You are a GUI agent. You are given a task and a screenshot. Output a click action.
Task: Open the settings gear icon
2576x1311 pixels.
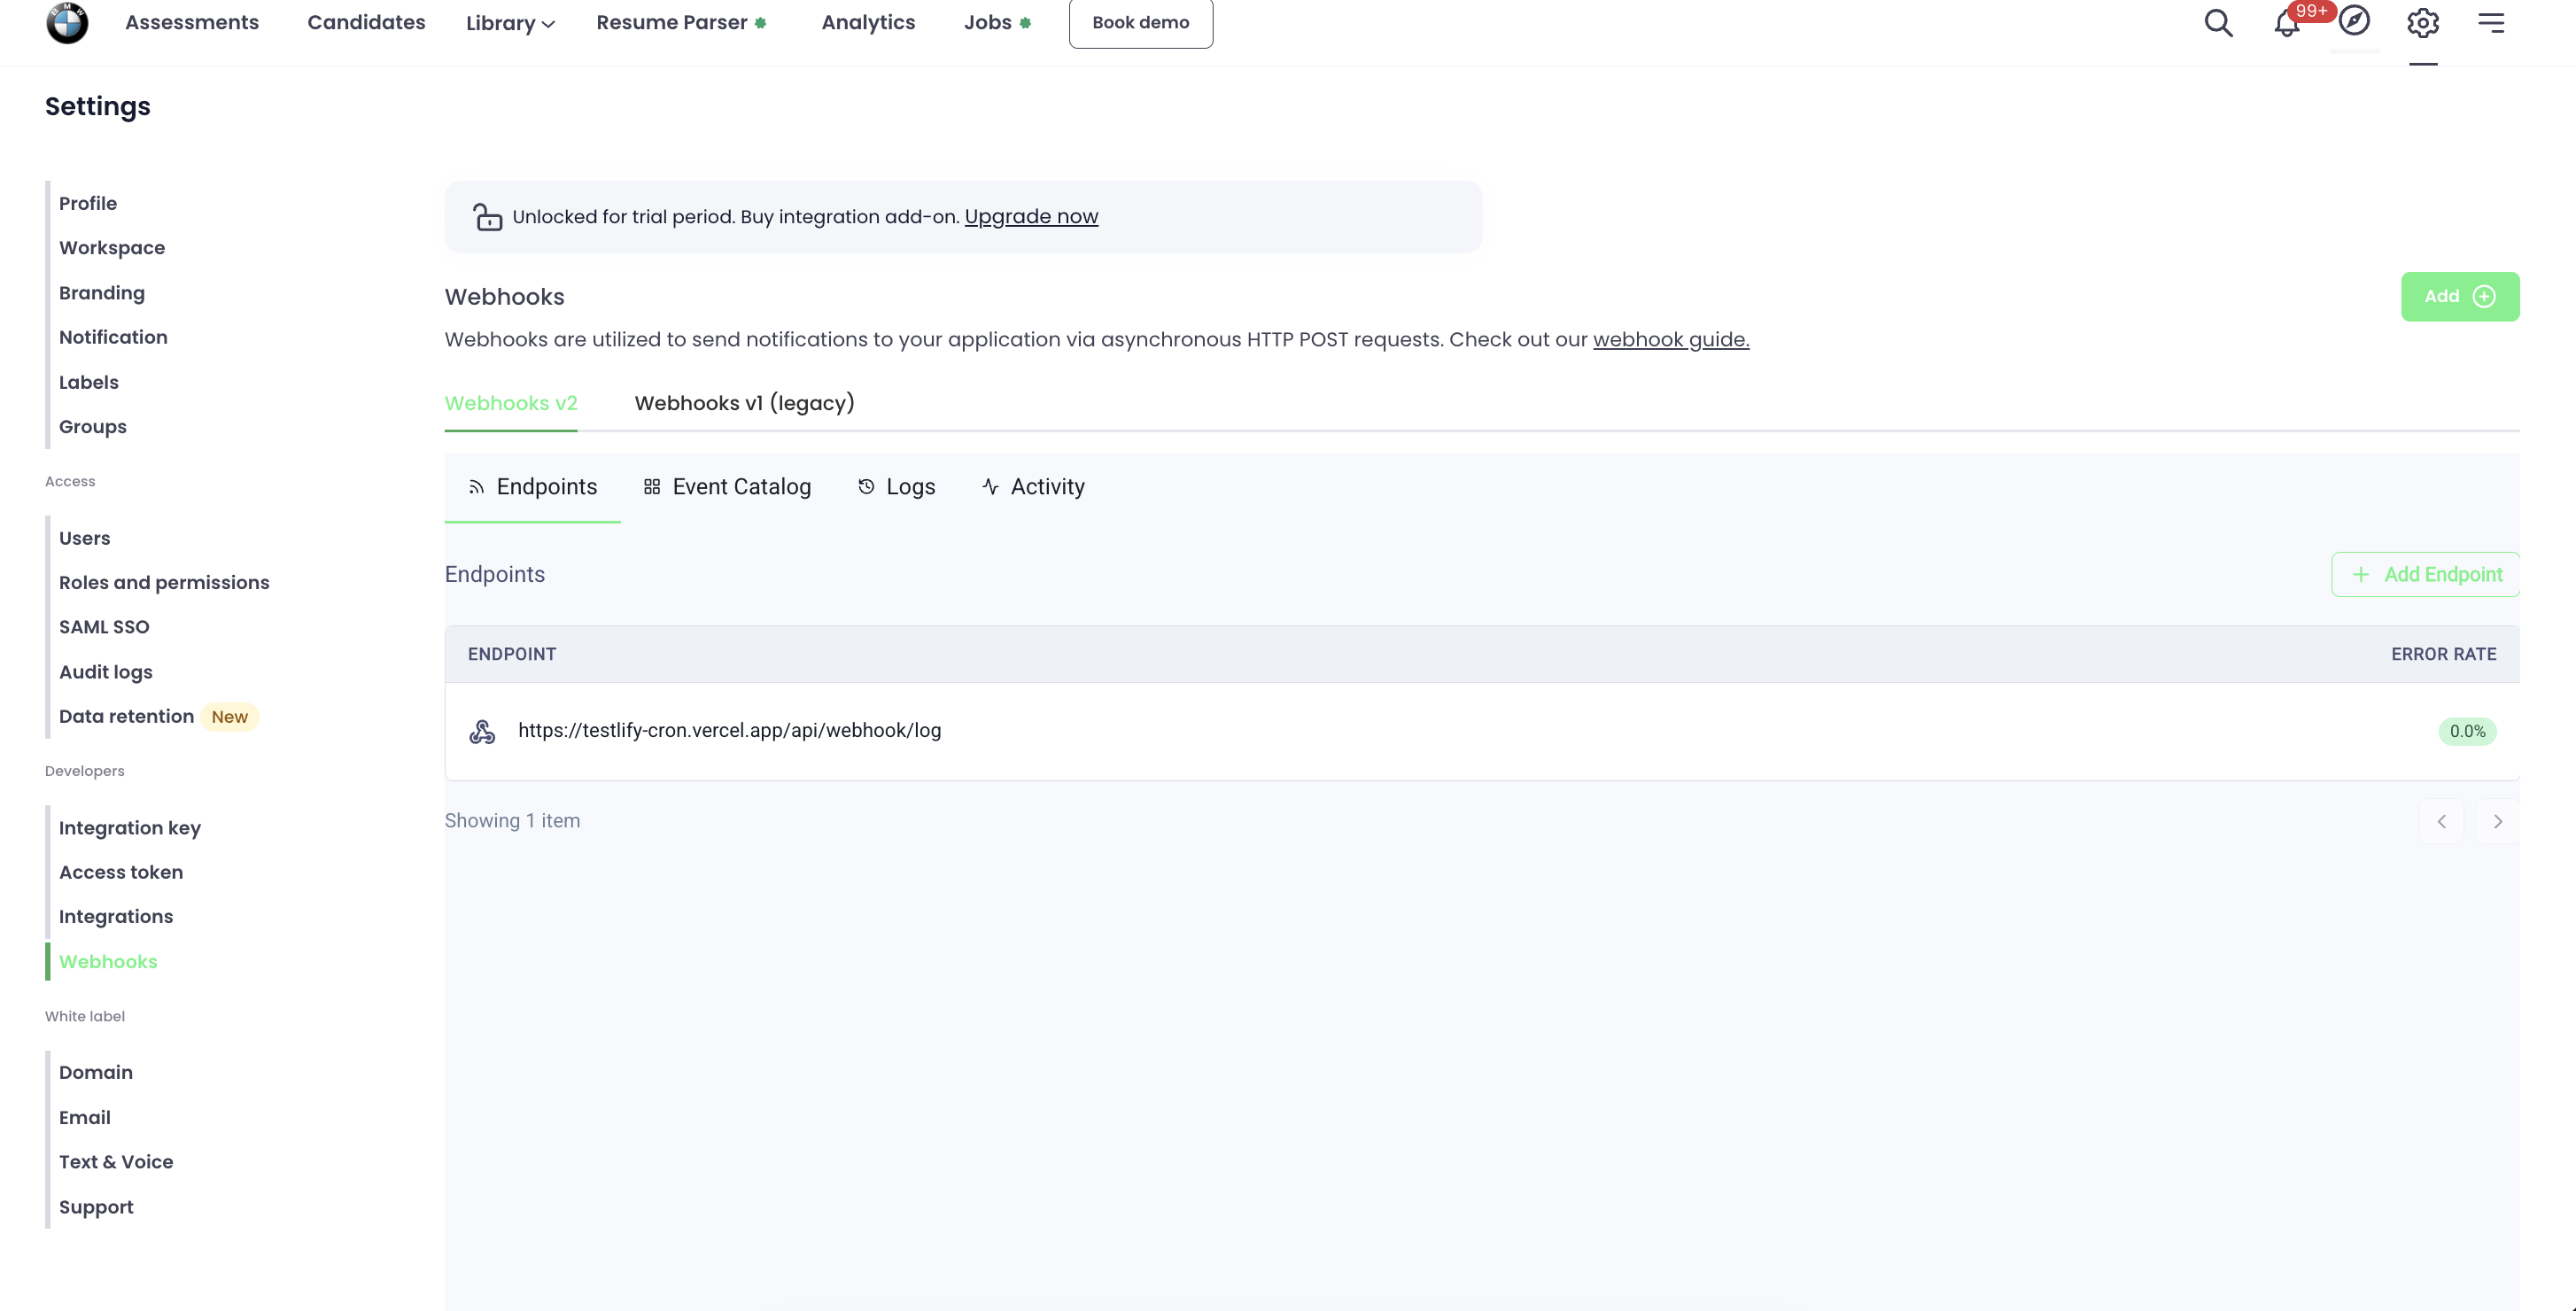tap(2422, 23)
